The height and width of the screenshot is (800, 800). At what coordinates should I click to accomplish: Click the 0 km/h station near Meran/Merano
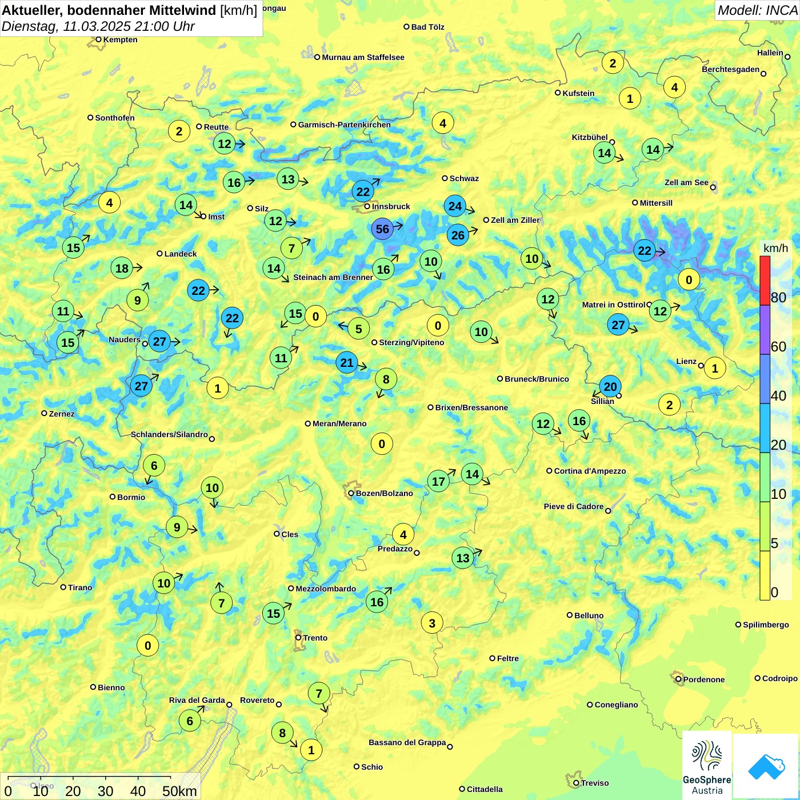click(x=382, y=443)
